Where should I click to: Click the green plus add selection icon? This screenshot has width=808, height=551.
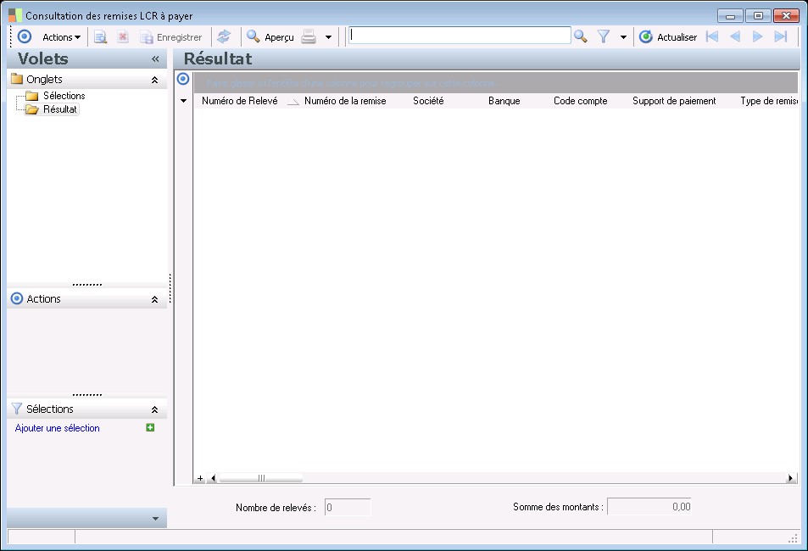pos(150,427)
